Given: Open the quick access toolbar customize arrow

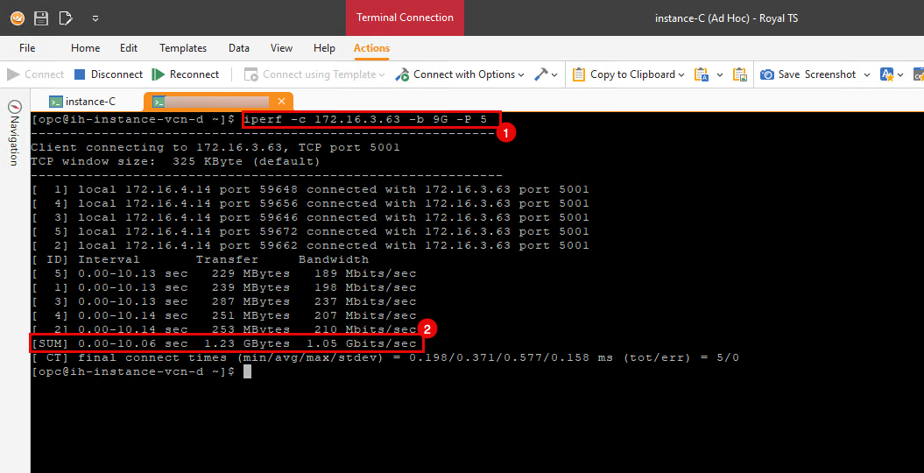Looking at the screenshot, I should [x=95, y=18].
